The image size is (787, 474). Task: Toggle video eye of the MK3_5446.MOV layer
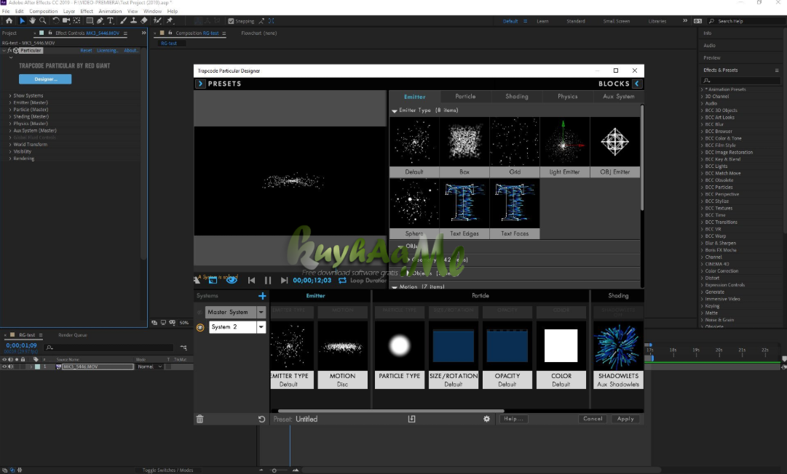(4, 367)
